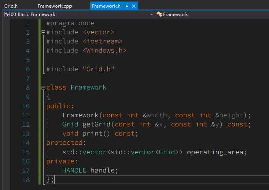Image resolution: width=269 pixels, height=190 pixels.
Task: Click the <Windows.h> include text
Action: 104,51
